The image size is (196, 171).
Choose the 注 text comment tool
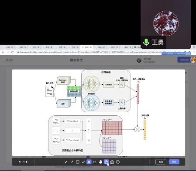pos(95,162)
